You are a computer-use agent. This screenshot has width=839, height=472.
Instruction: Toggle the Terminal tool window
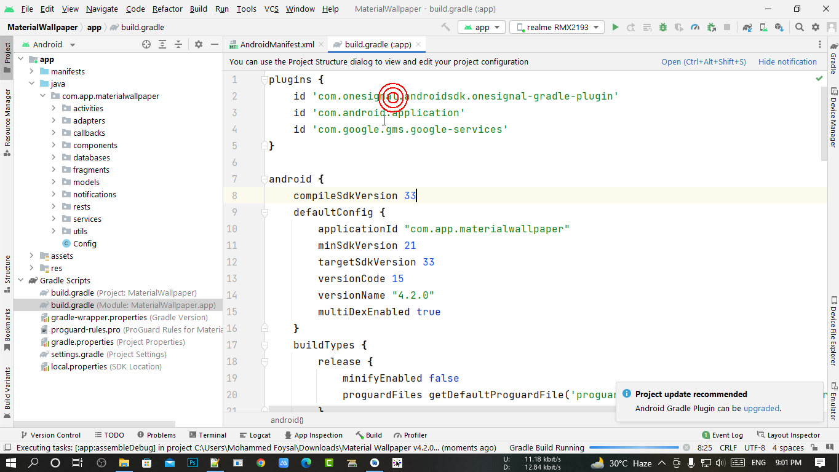tap(208, 435)
